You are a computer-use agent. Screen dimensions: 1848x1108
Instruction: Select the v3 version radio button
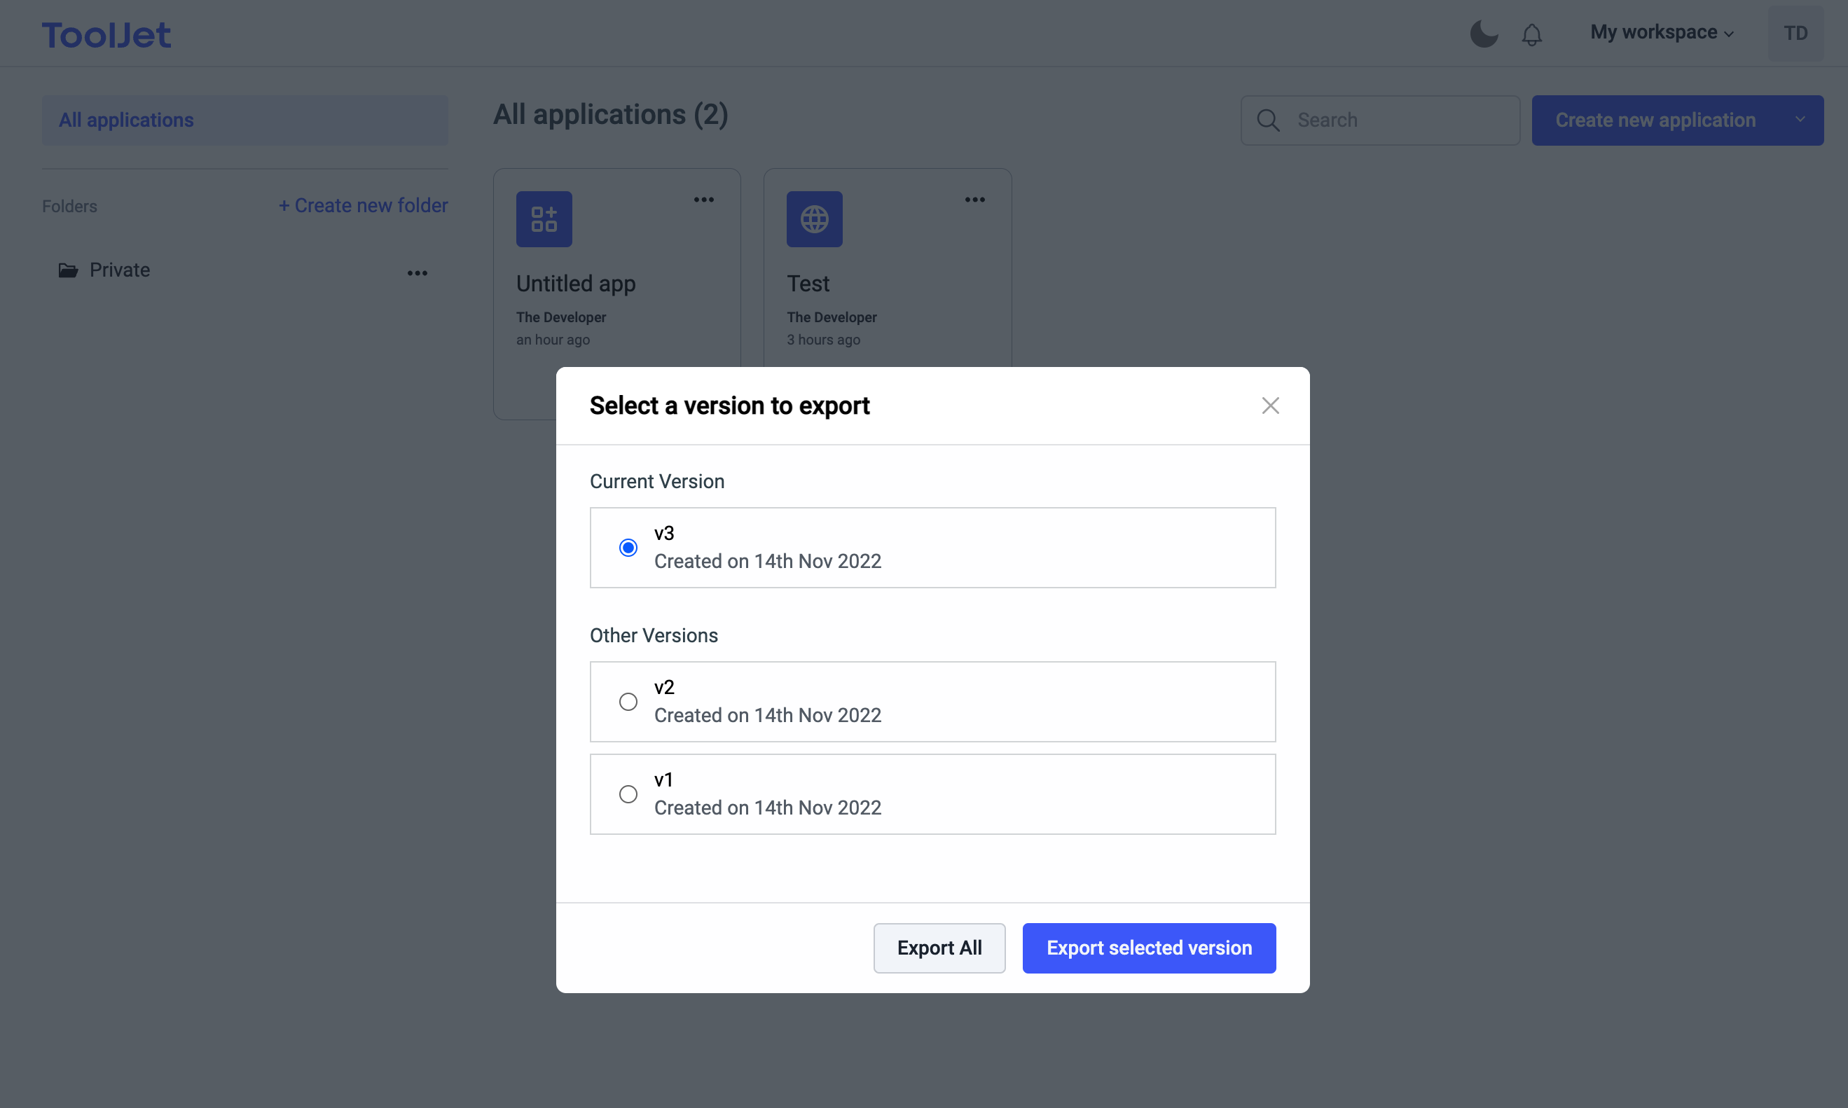[x=628, y=547]
